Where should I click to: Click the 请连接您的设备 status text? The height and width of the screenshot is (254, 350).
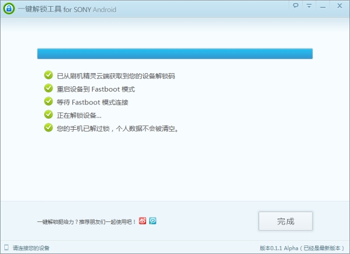click(x=31, y=248)
